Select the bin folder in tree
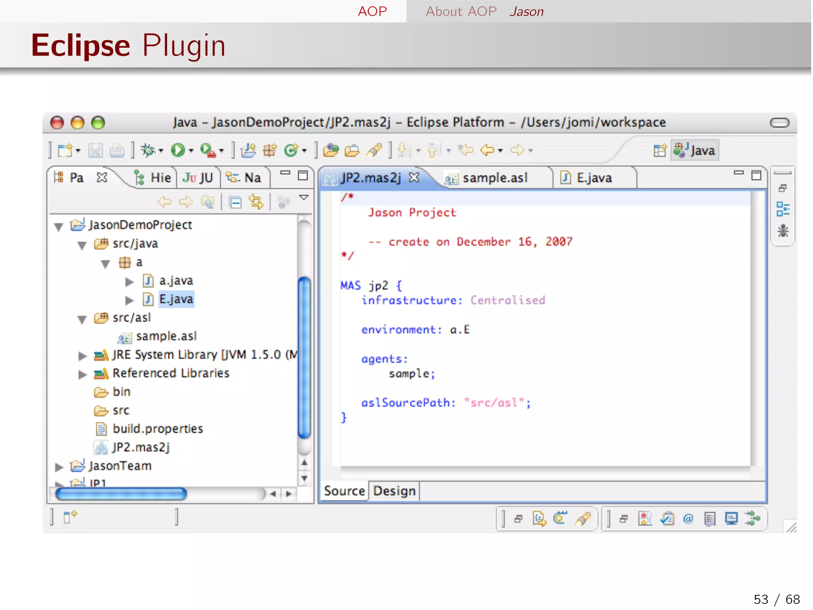The width and height of the screenshot is (813, 610). [121, 392]
